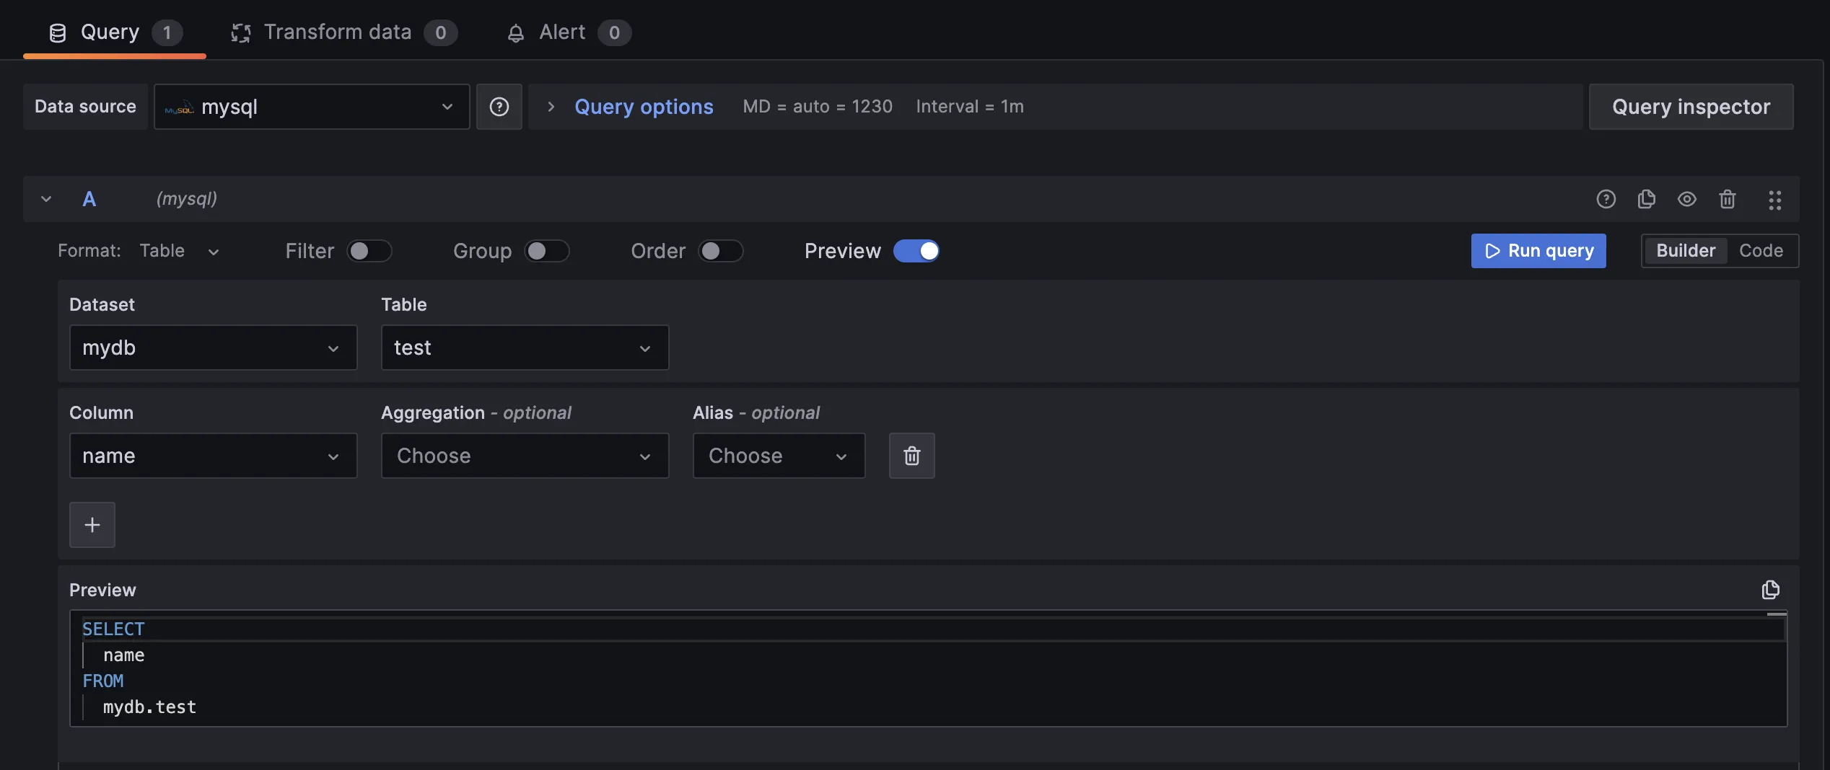Add a new column with plus button
The width and height of the screenshot is (1830, 770).
point(92,525)
